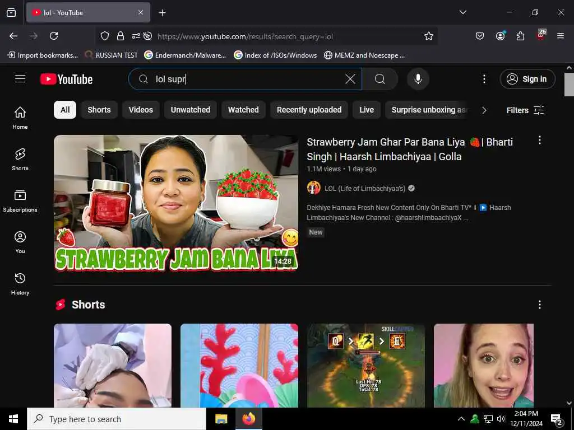Open Import bookmarks bookmark
Image resolution: width=574 pixels, height=430 pixels.
[43, 55]
